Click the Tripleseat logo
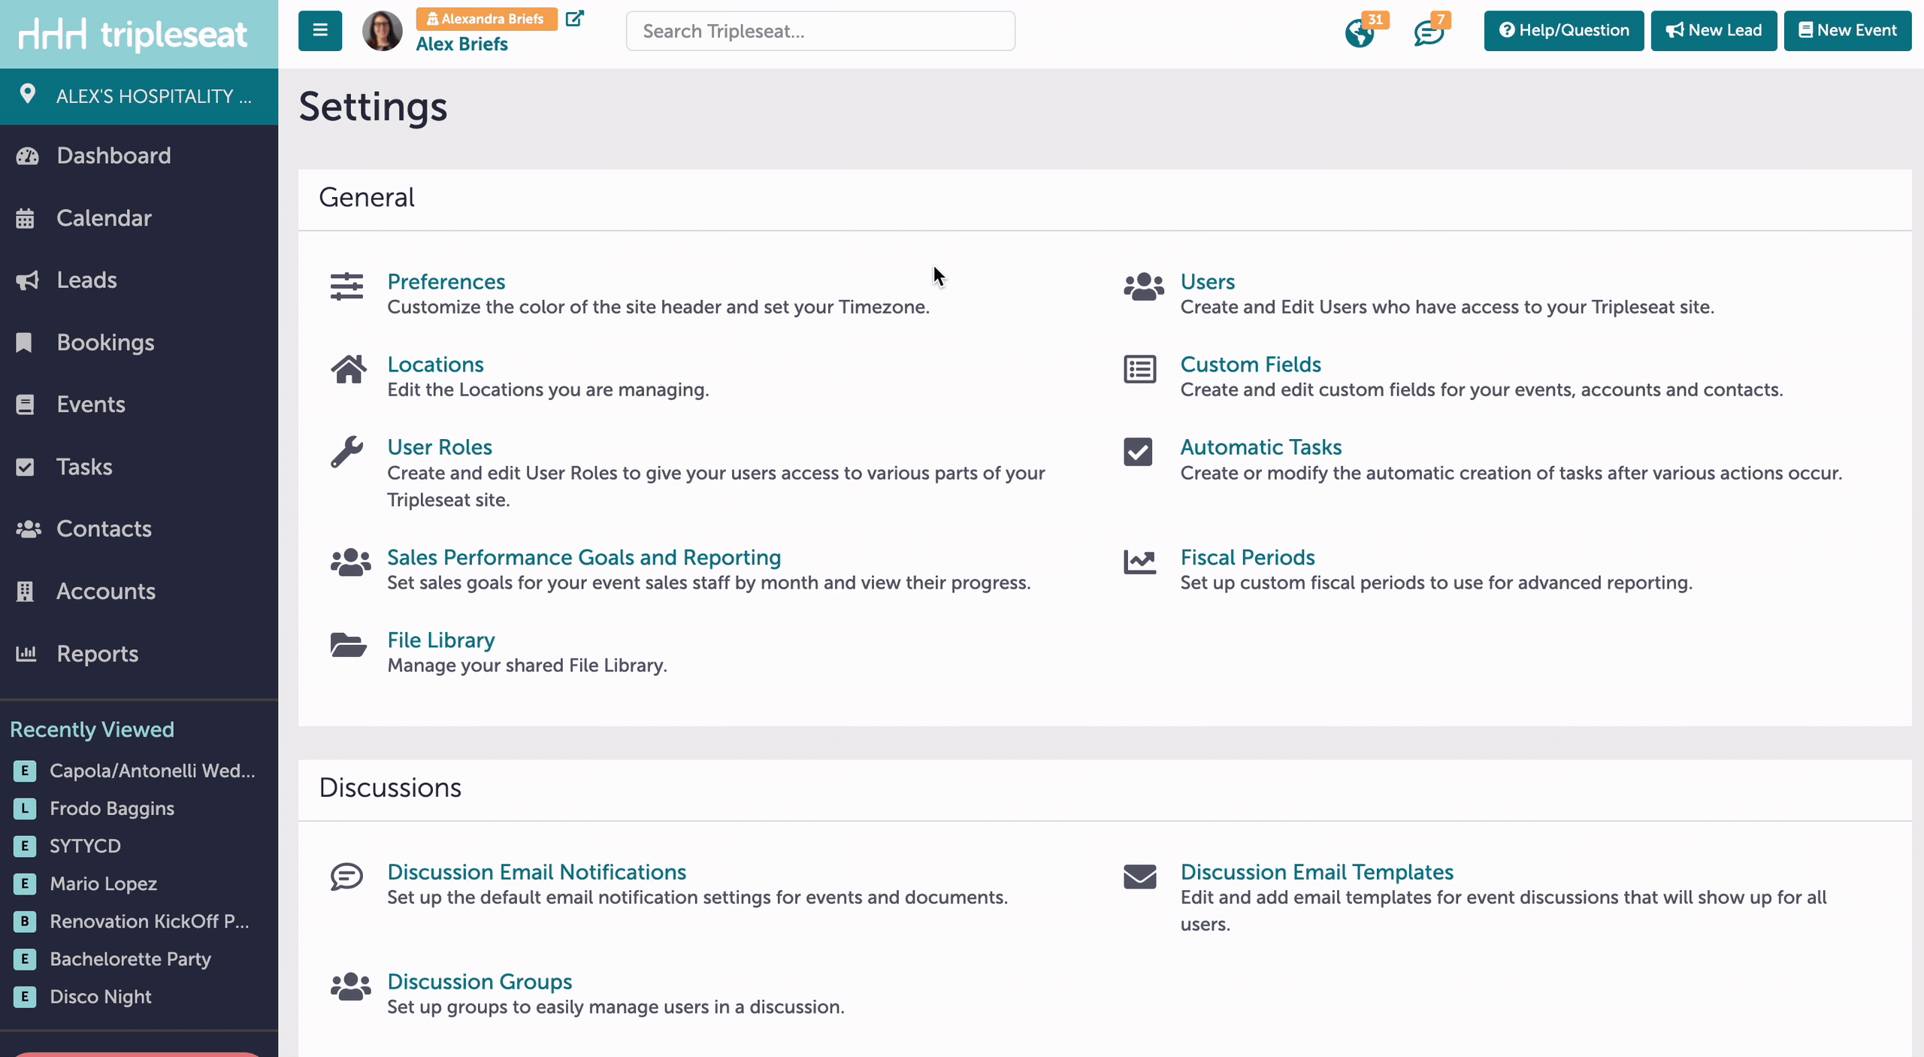 point(133,34)
